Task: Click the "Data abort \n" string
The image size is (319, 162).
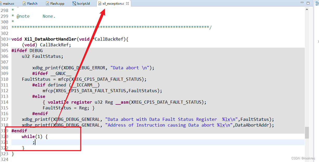Action: [130, 68]
